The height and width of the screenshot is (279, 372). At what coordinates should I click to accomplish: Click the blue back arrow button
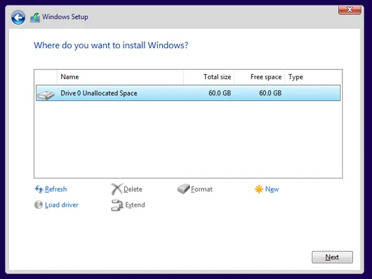coord(18,18)
